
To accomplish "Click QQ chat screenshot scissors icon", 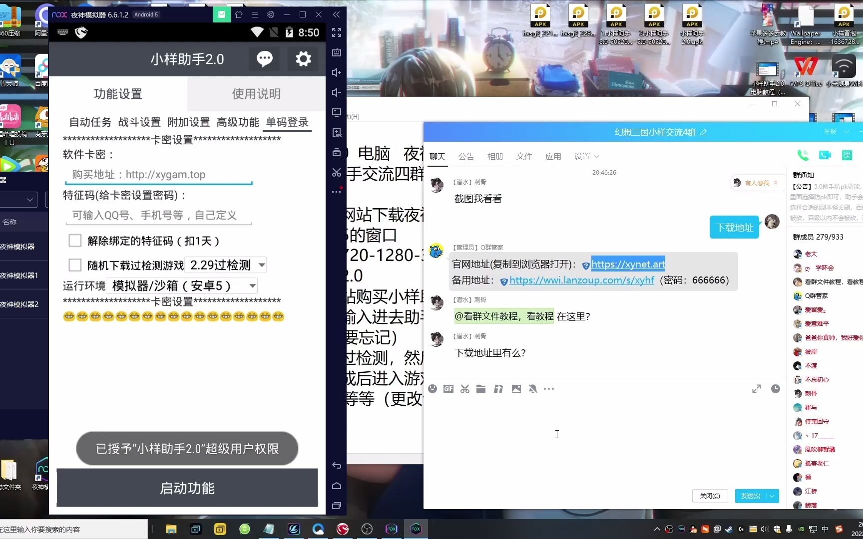I will [x=465, y=389].
